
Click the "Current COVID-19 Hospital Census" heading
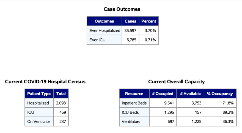coord(45,81)
